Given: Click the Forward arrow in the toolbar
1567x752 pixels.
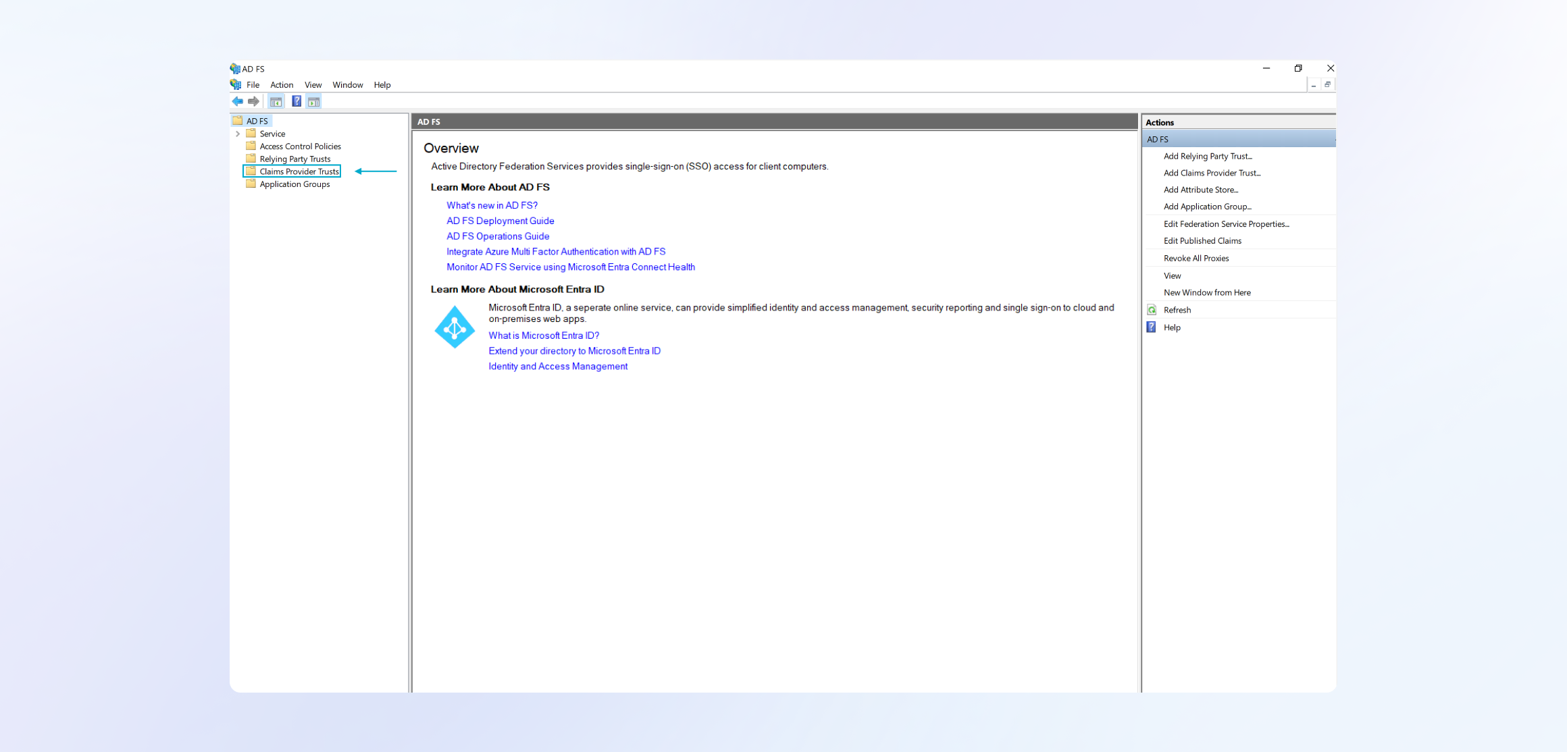Looking at the screenshot, I should [253, 101].
